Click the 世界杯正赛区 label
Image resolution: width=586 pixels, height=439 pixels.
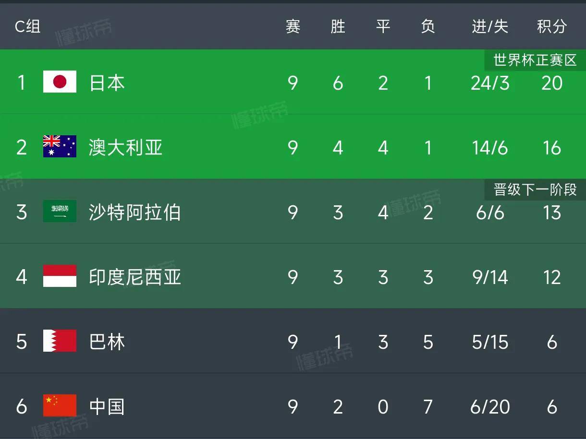click(x=535, y=60)
